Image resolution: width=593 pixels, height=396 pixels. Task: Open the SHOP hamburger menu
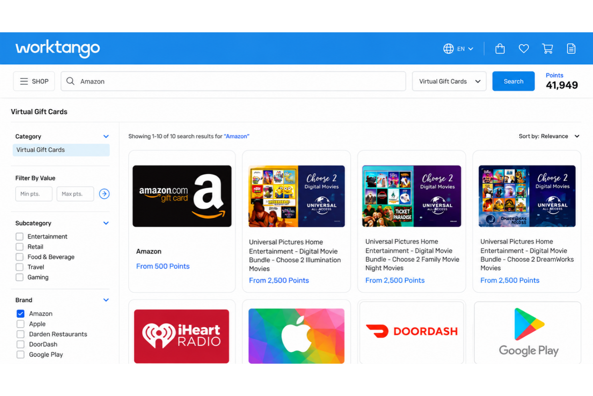tap(34, 81)
